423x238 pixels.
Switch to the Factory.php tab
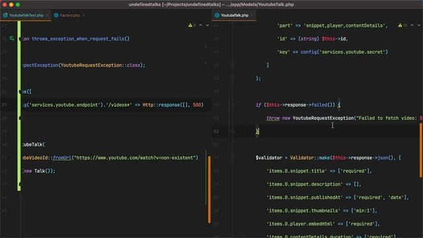(x=69, y=15)
